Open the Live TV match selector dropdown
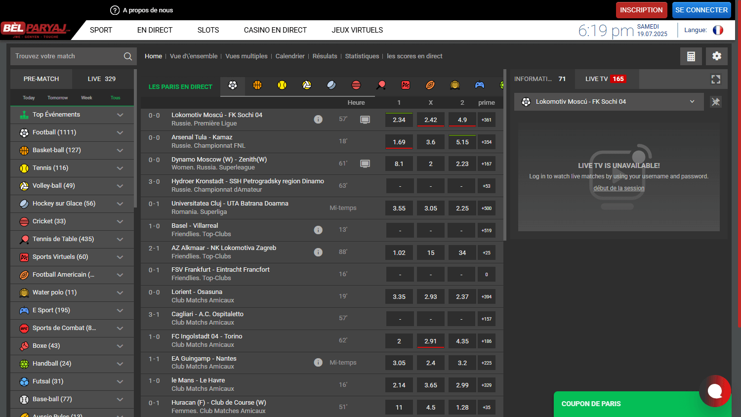Image resolution: width=741 pixels, height=417 pixels. 692,102
